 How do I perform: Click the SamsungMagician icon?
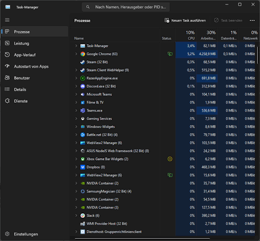point(82,191)
